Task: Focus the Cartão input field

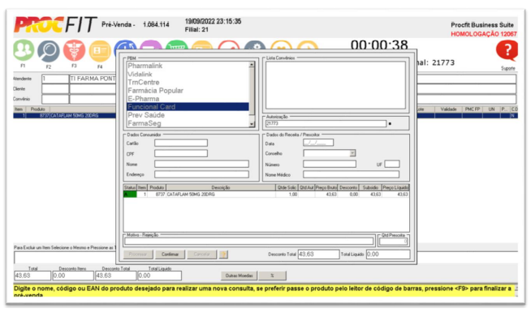Action: point(181,143)
